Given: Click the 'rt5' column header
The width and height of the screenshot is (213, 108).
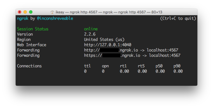Looking at the screenshot, I should click(141, 66).
